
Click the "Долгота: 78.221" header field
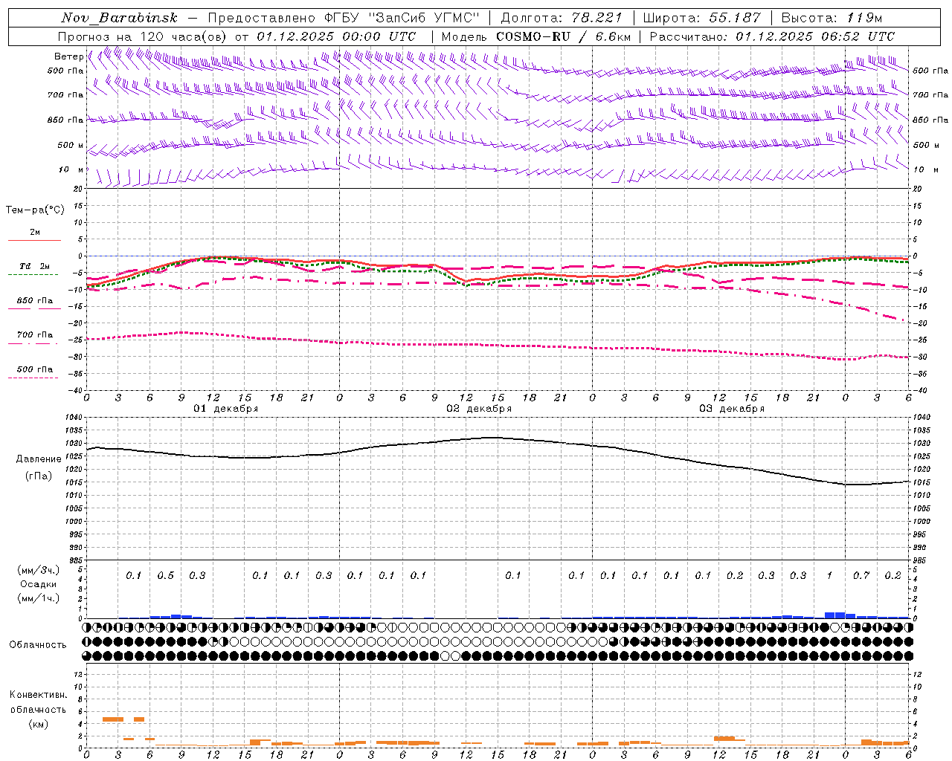pos(562,18)
